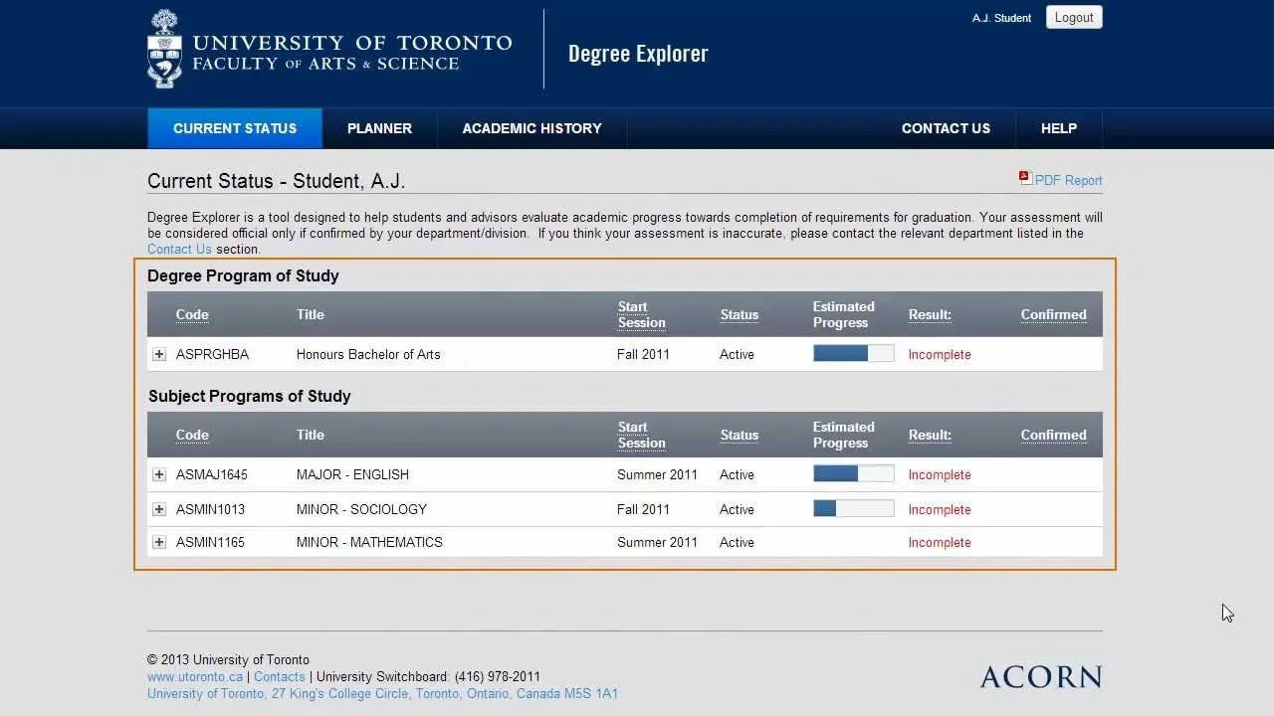Click Fall 2011 session for Minor Sociology
Image resolution: width=1274 pixels, height=716 pixels.
643,509
